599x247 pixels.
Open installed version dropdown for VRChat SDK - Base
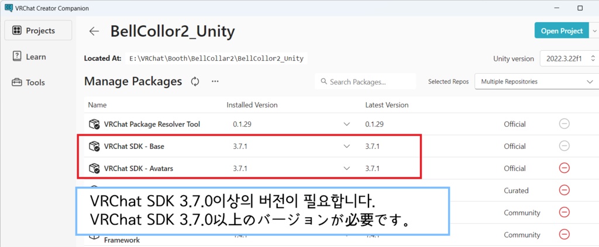coord(347,146)
